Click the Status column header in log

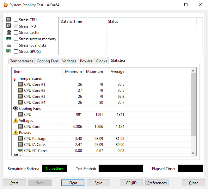[x=151, y=22]
